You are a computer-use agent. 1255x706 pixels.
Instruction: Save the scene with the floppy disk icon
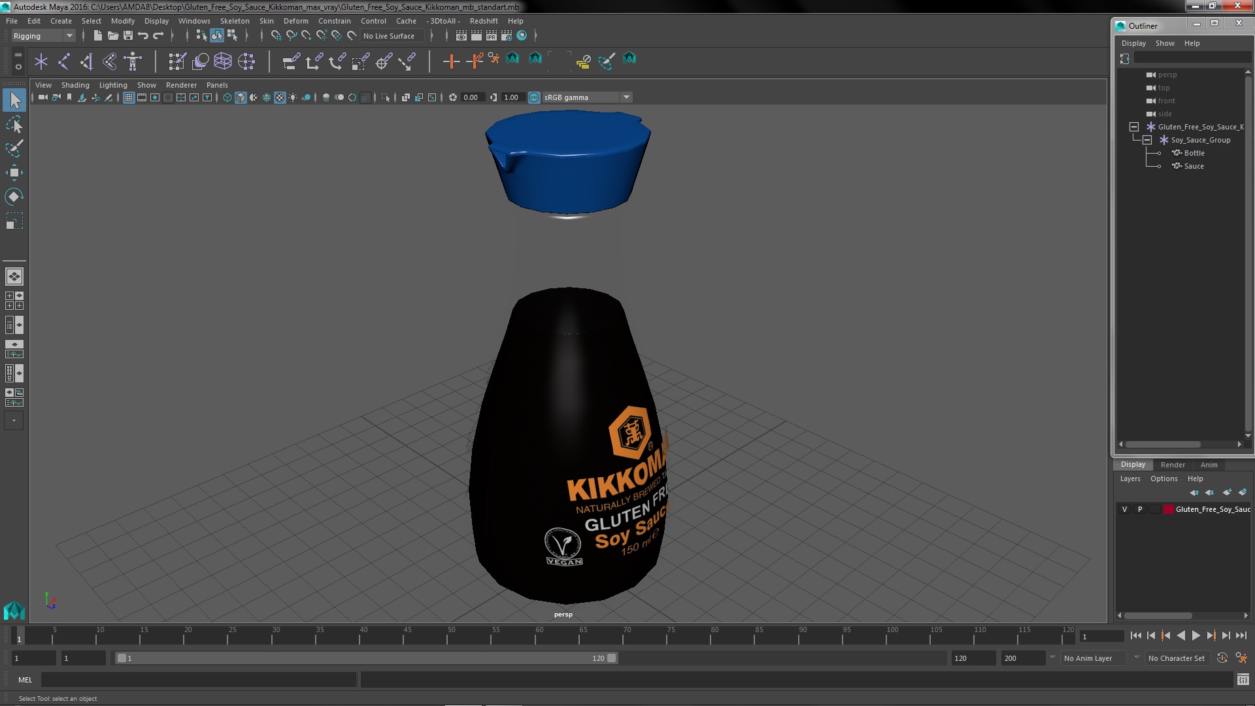pyautogui.click(x=128, y=36)
